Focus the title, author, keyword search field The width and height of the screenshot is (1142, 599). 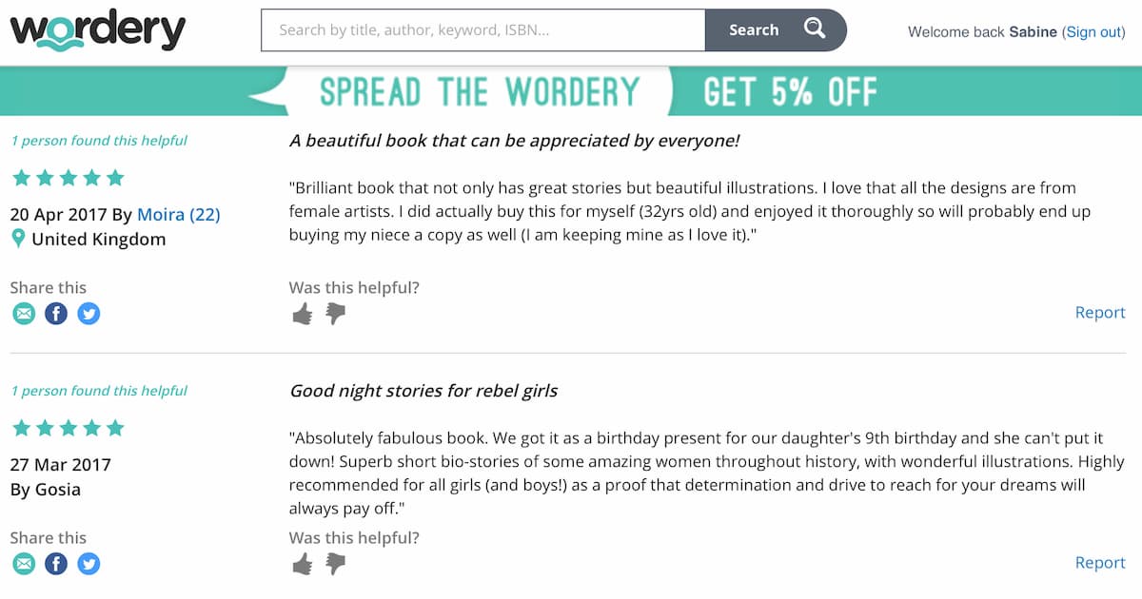pos(483,30)
